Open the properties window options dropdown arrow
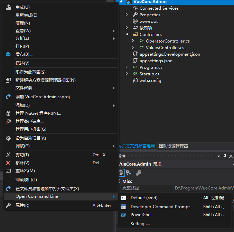 (x=219, y=156)
